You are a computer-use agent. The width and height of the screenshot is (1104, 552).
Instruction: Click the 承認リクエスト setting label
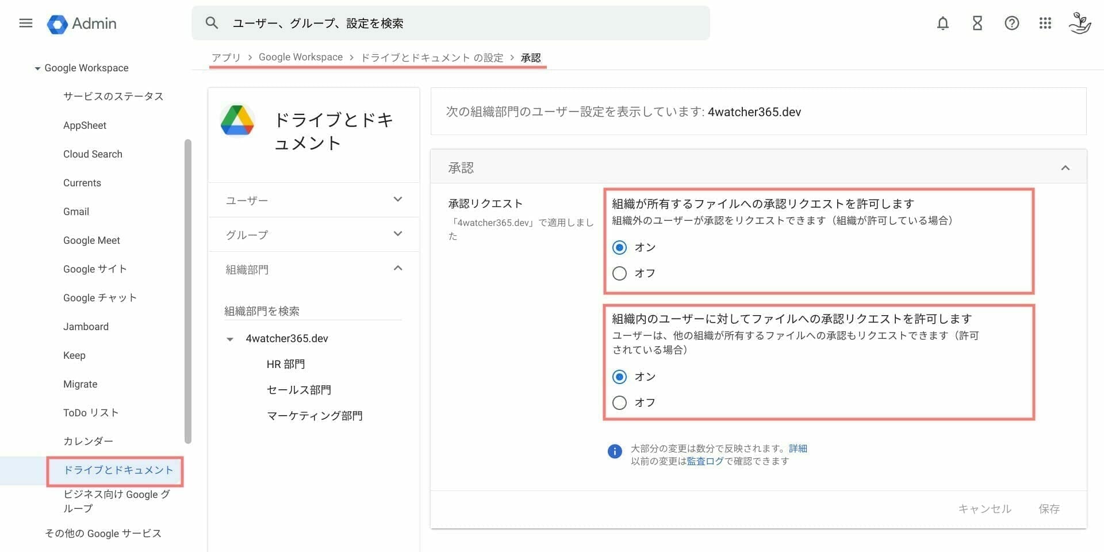click(485, 204)
